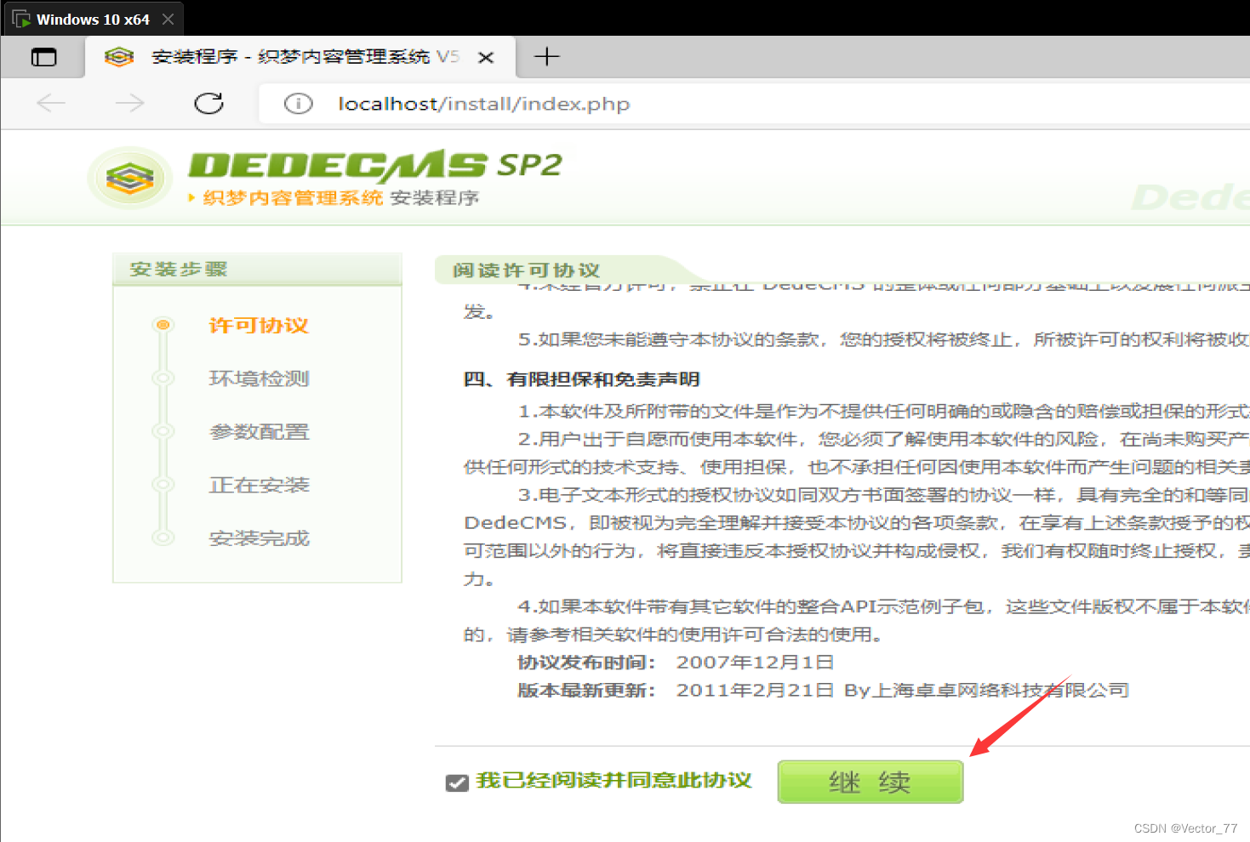Click clause 1.本软件及所附带的文件

(883, 412)
